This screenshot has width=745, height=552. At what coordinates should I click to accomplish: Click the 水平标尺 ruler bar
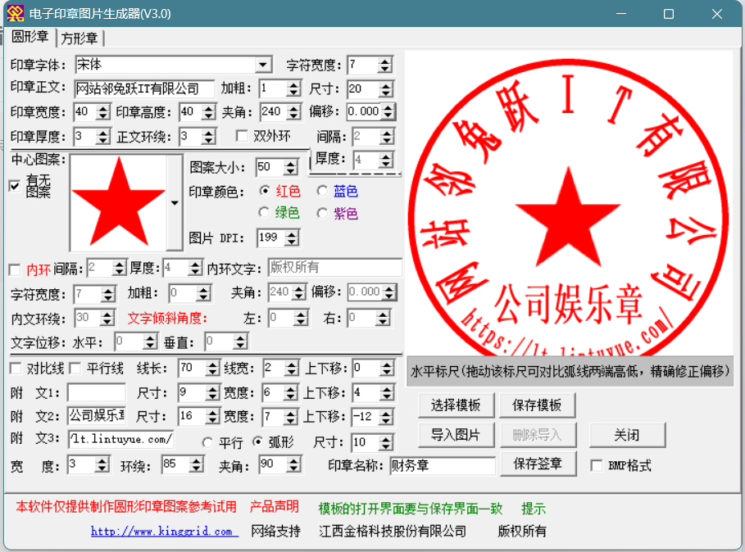pyautogui.click(x=569, y=371)
